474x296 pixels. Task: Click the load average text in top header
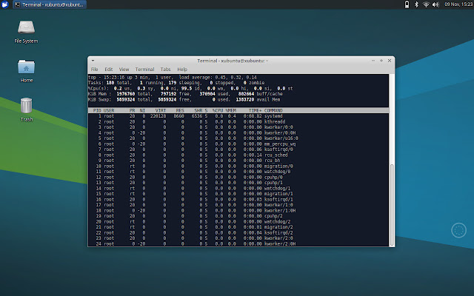point(218,77)
